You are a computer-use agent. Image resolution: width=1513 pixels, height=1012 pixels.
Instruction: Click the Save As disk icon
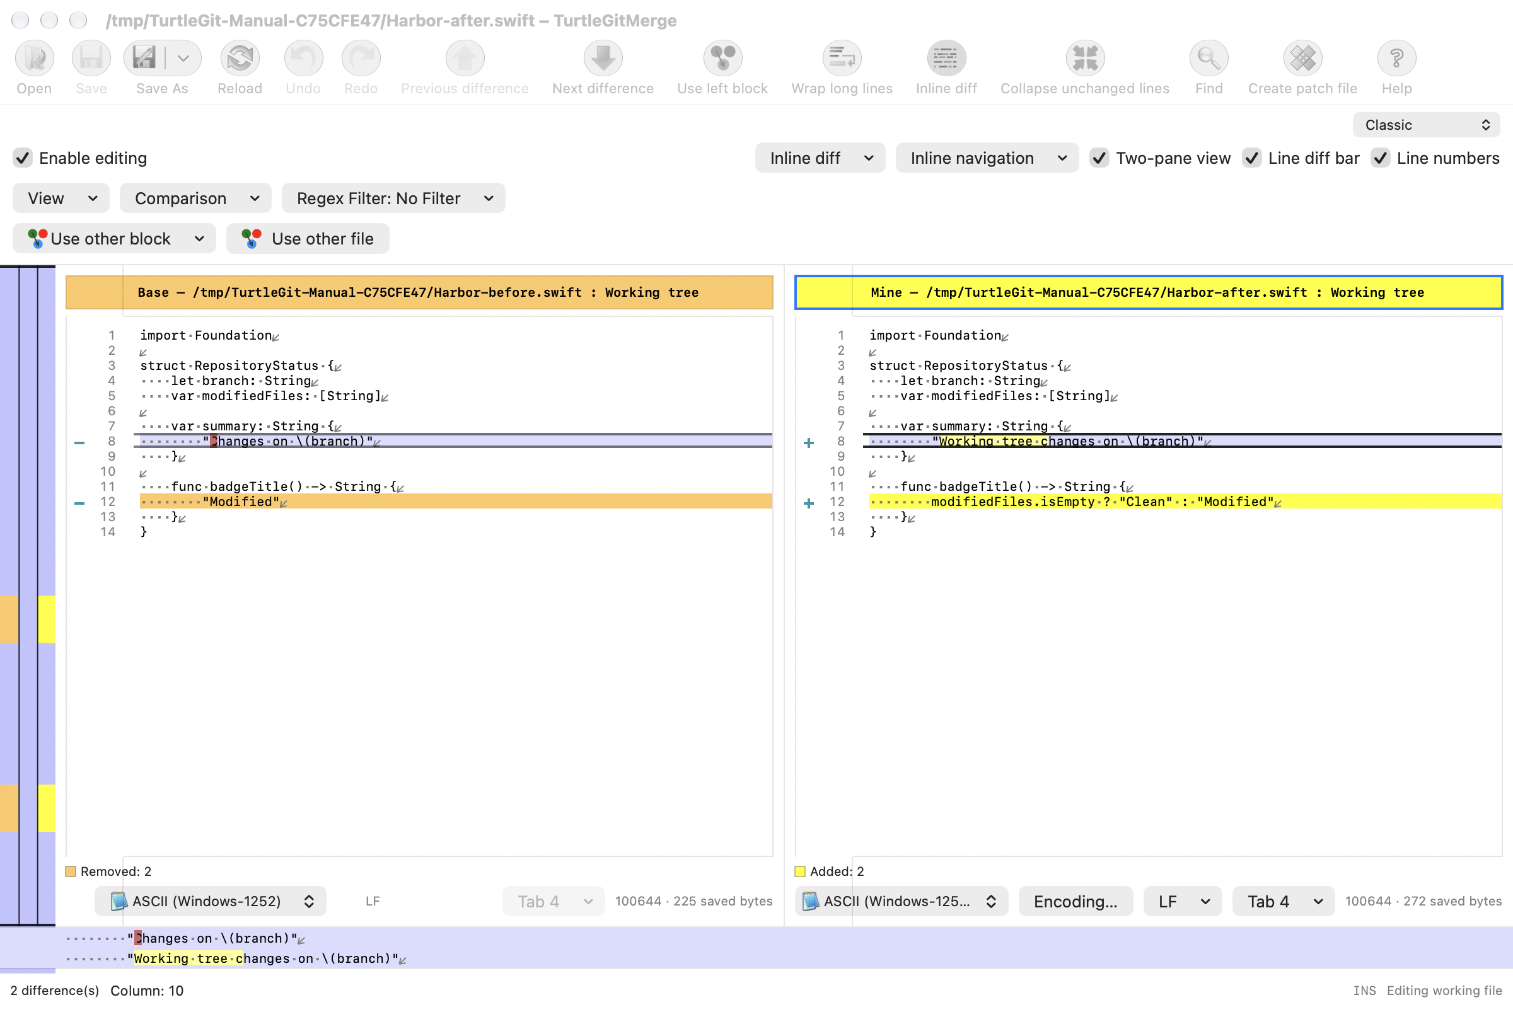pos(144,58)
